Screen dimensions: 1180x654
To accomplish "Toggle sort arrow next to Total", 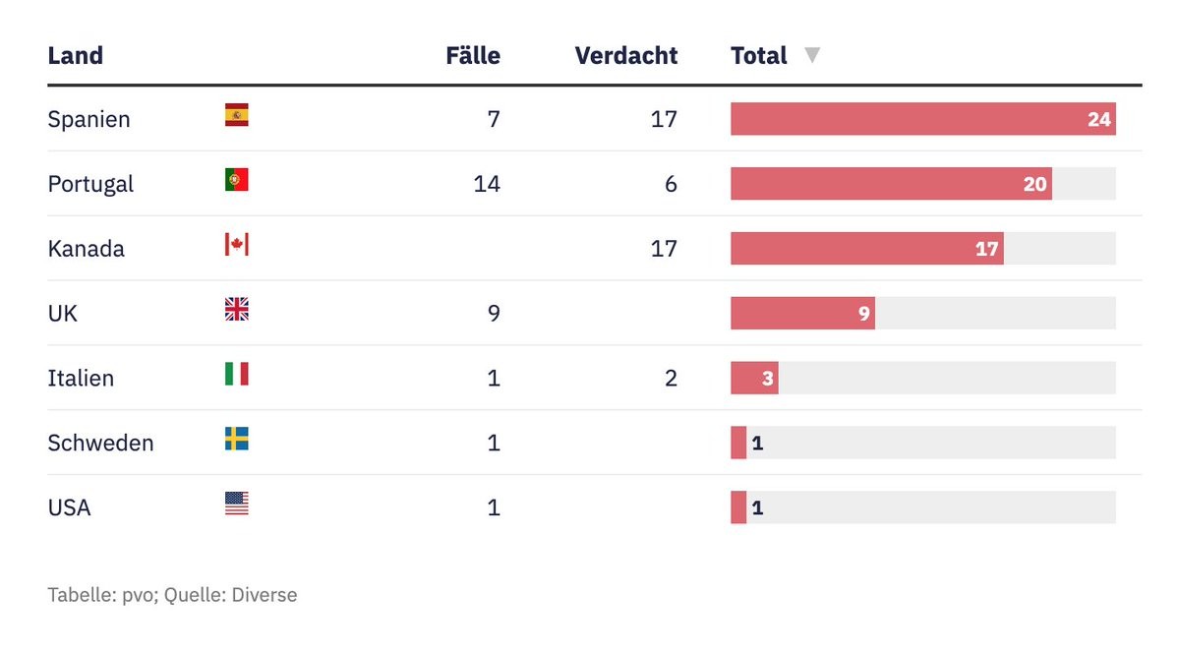I will [812, 55].
